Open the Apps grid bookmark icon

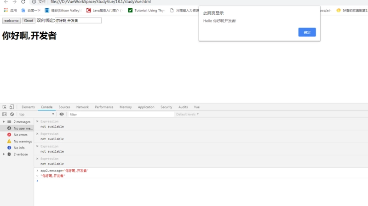pos(6,10)
